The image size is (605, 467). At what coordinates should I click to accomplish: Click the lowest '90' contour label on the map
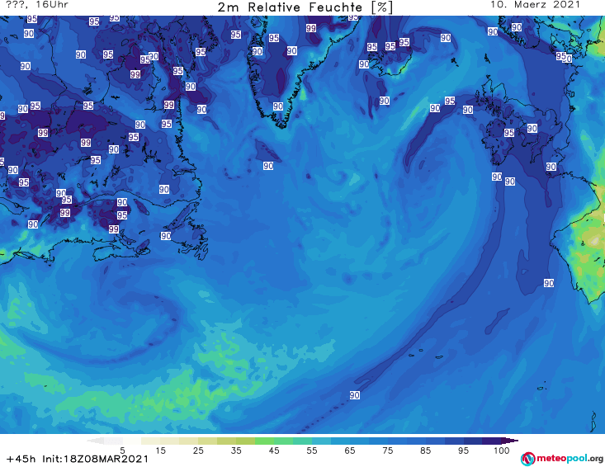[x=355, y=395]
